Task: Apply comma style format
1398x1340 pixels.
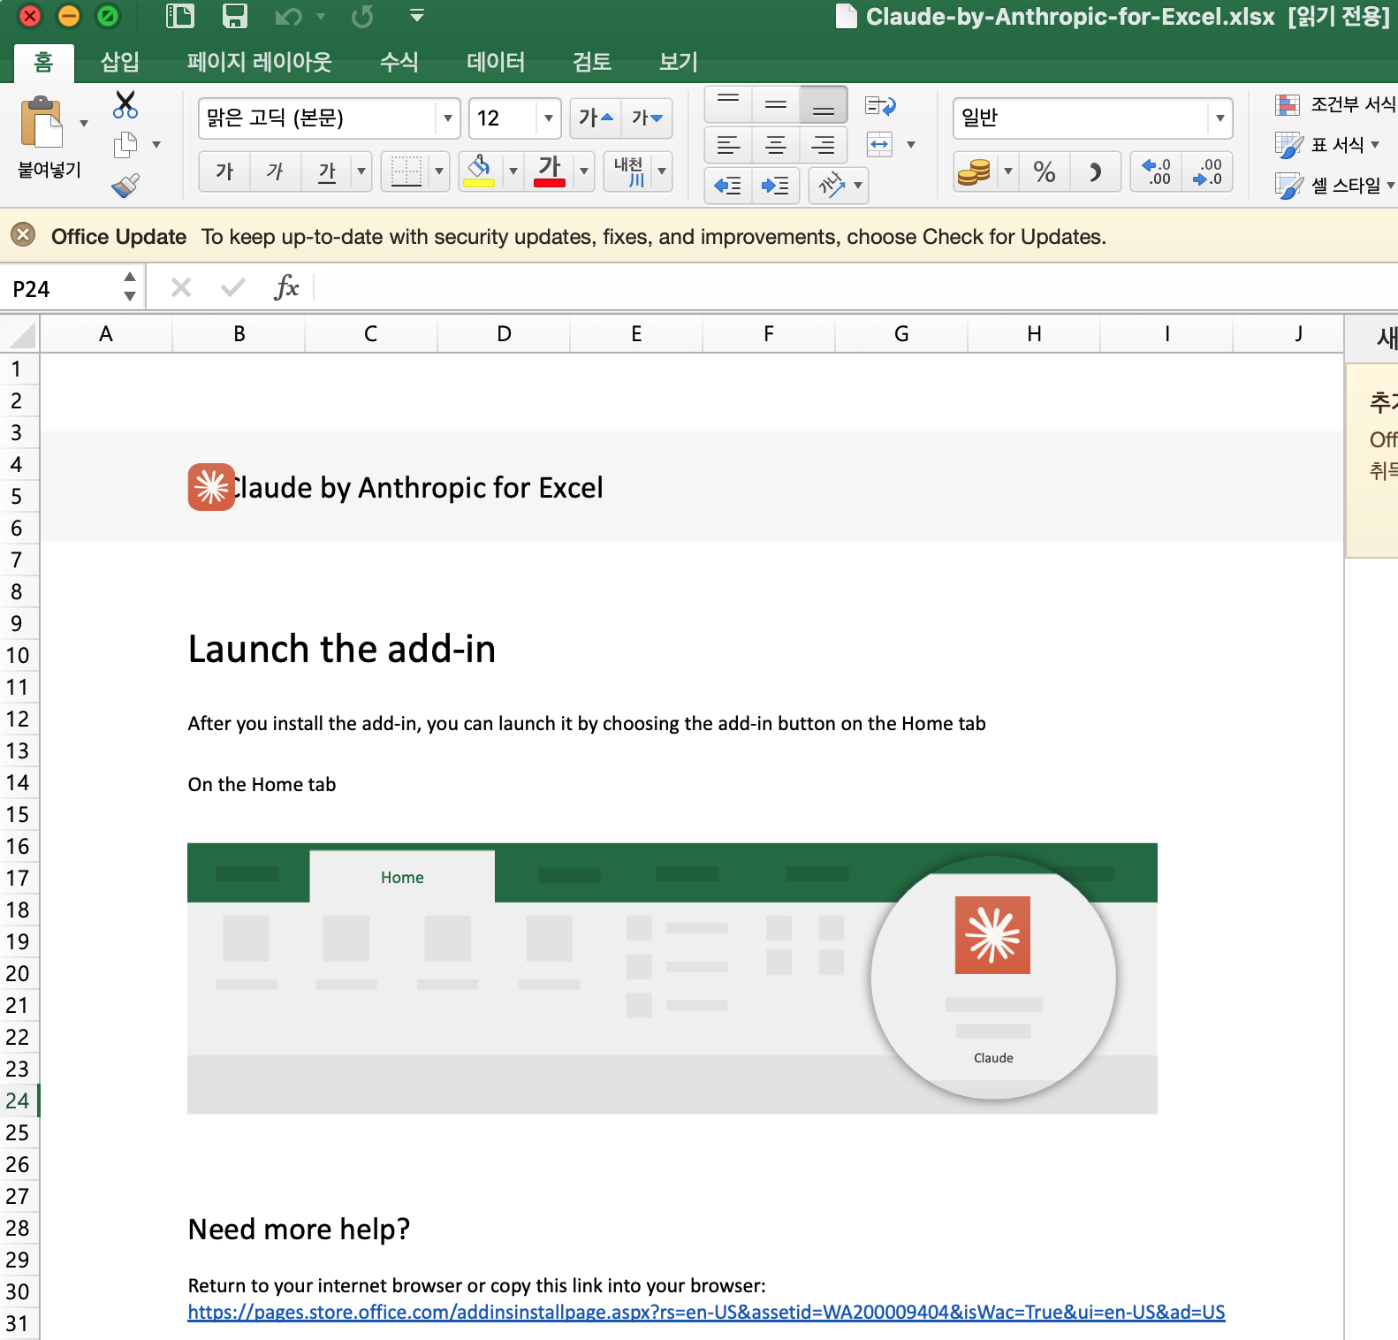Action: pos(1096,171)
